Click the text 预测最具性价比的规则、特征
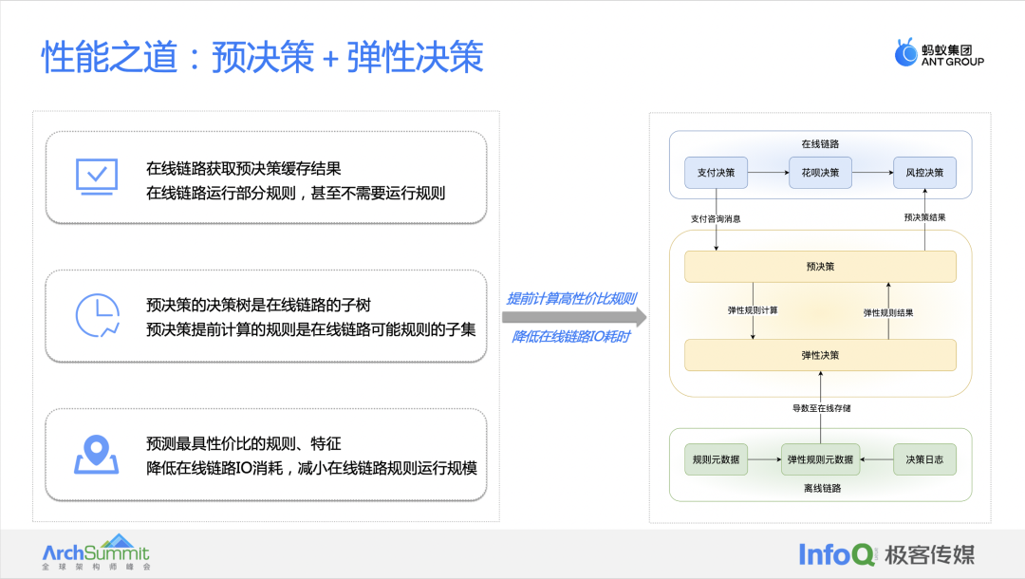 coord(244,443)
